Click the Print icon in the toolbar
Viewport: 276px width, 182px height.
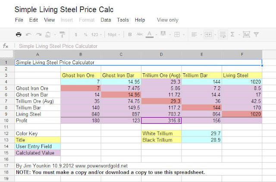coord(19,35)
